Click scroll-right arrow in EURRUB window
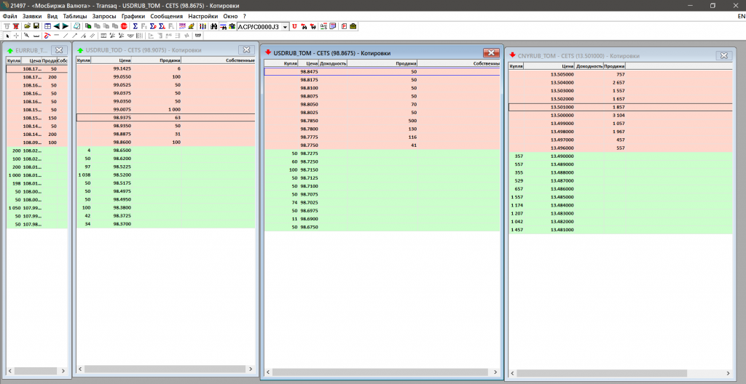Viewport: 746px width, 384px height. pyautogui.click(x=64, y=370)
